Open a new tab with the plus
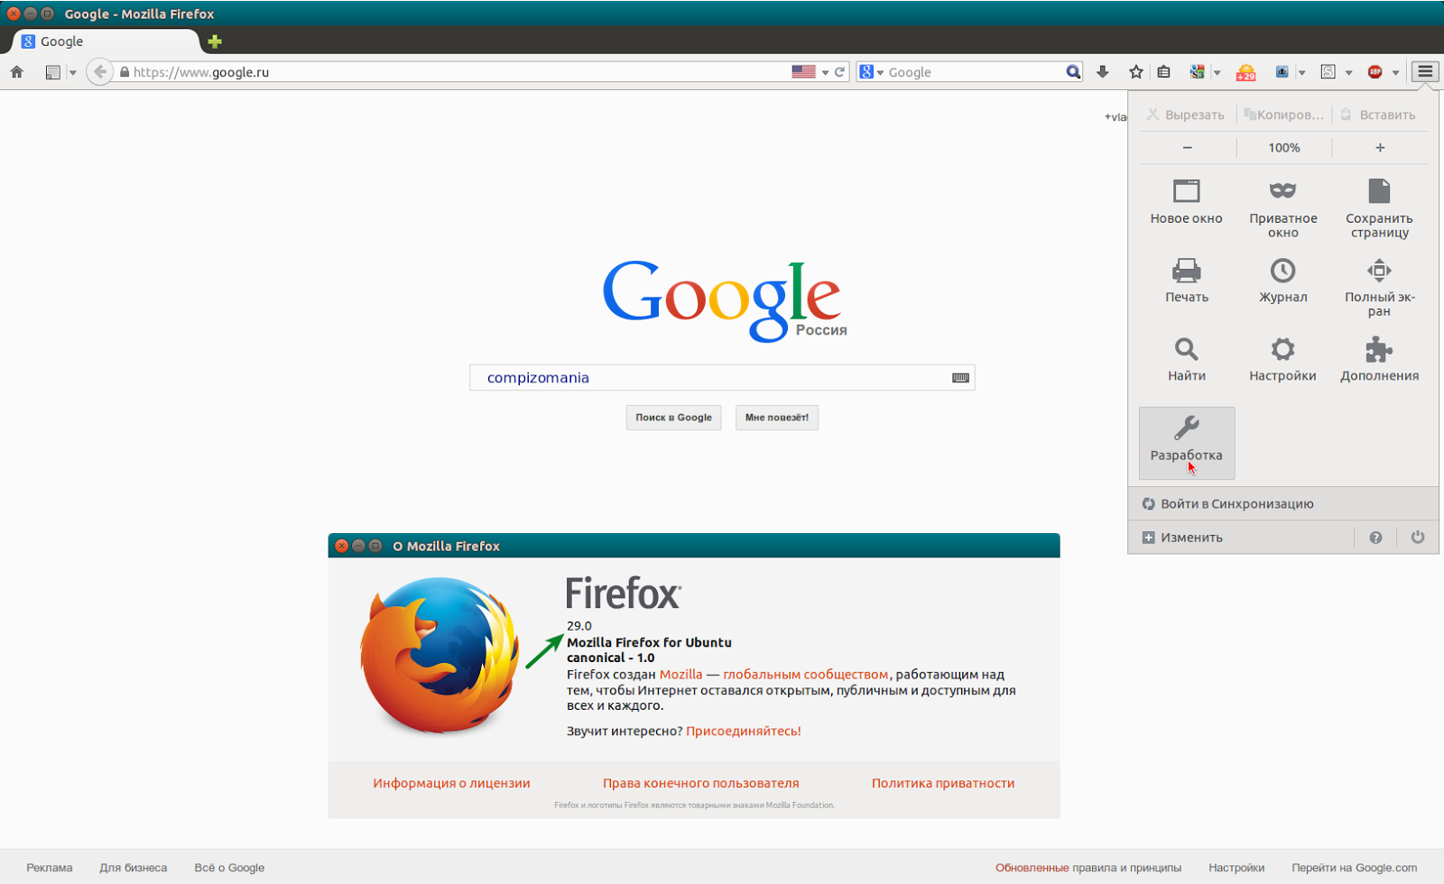This screenshot has width=1444, height=884. click(x=215, y=41)
